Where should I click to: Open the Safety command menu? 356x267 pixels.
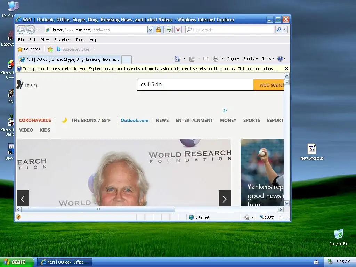point(251,59)
